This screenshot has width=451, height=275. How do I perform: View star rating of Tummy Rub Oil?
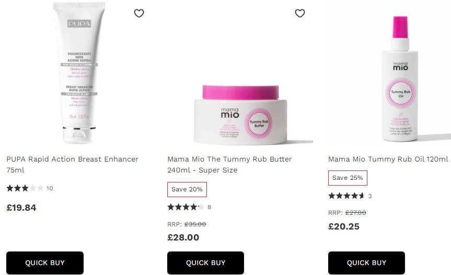point(346,196)
